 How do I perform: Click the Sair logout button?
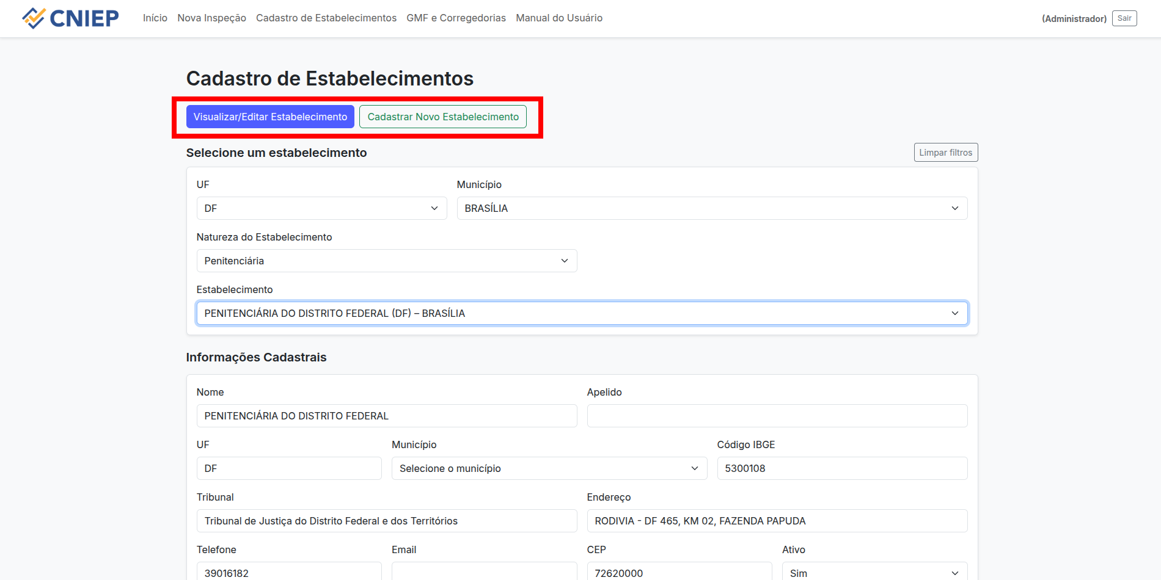(x=1124, y=18)
